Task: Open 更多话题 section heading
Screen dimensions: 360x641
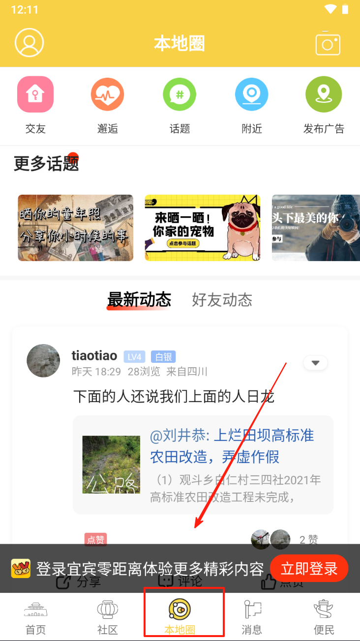Action: click(x=46, y=163)
